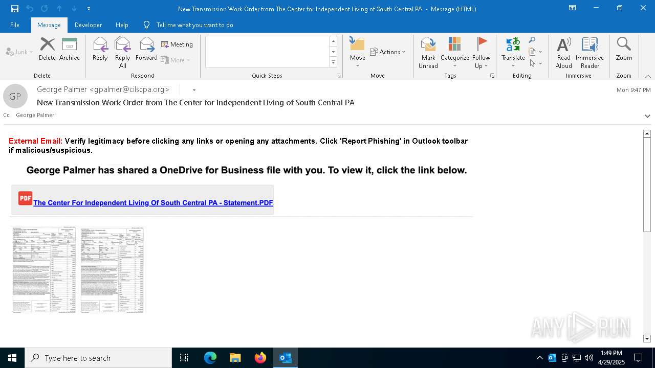This screenshot has height=368, width=655.
Task: Open Customize Quick Access Toolbar dropdown
Action: point(89,9)
